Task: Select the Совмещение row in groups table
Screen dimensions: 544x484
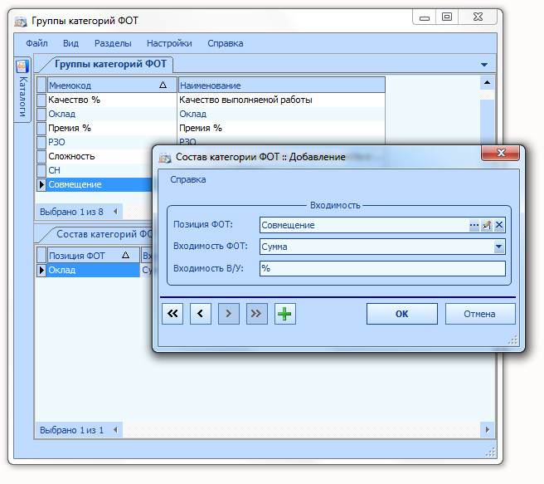Action: click(x=100, y=184)
